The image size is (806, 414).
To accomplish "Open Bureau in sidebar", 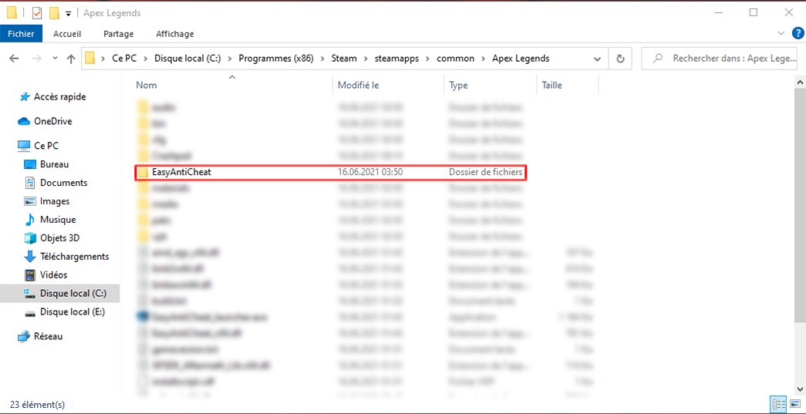I will click(x=55, y=164).
